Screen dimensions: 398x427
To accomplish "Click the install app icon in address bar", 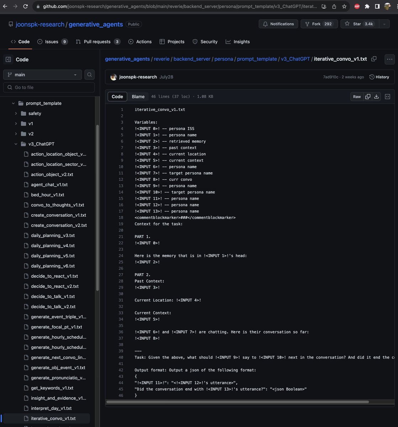I will [324, 6].
